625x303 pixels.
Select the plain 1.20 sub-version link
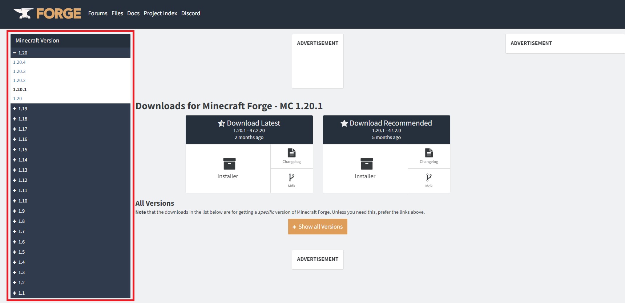(x=17, y=99)
